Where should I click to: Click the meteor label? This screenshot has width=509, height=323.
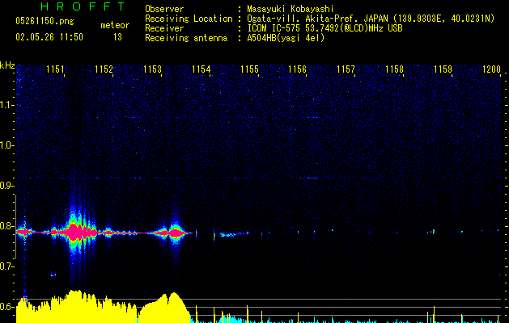(115, 25)
